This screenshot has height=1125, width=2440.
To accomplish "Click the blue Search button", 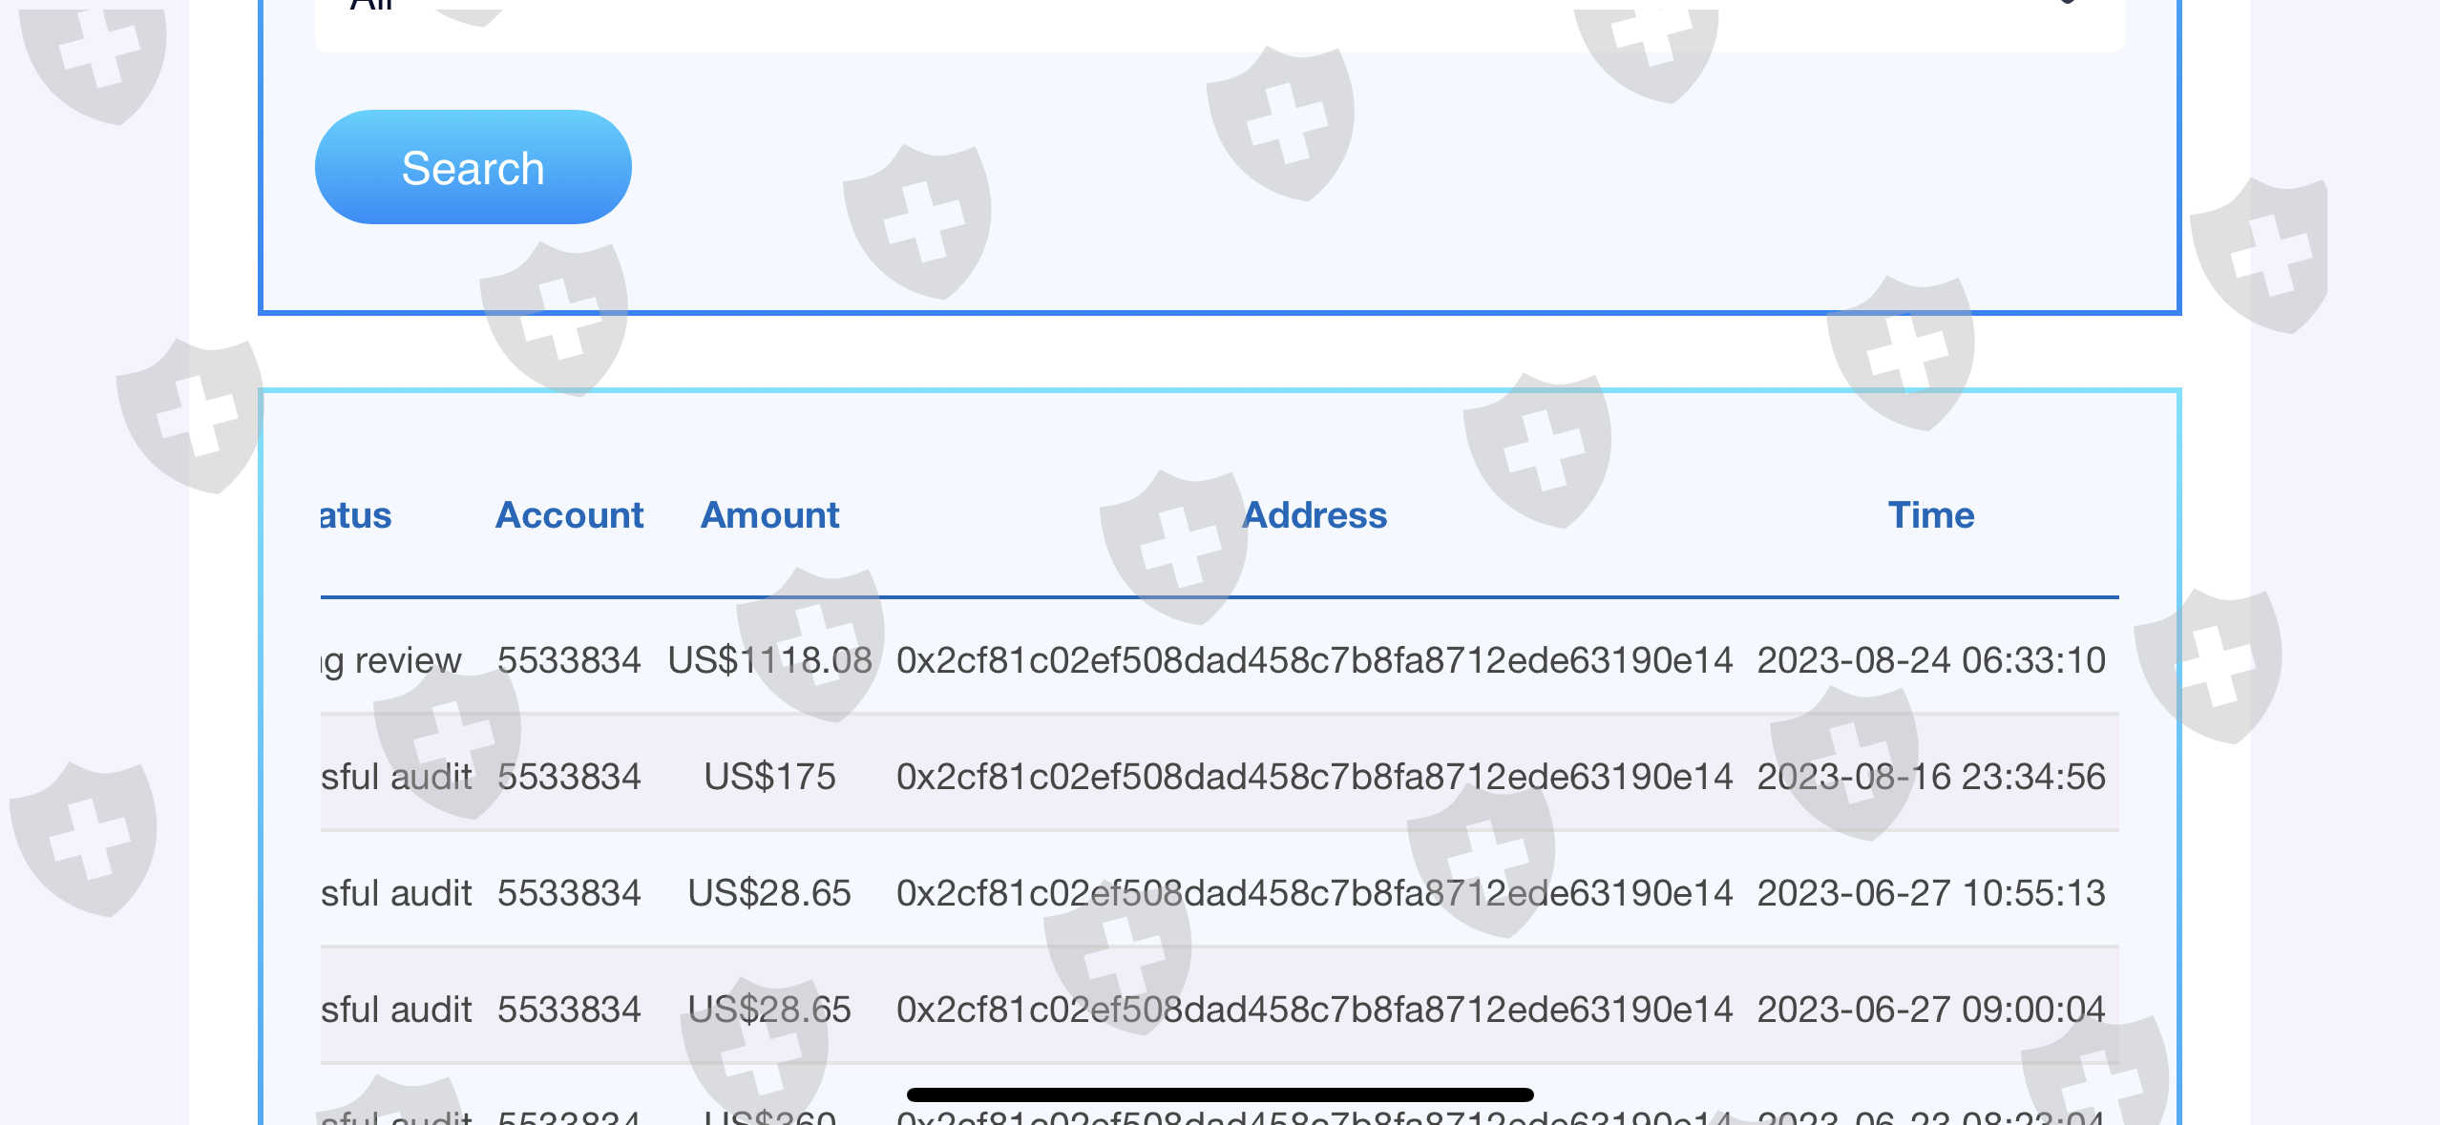I will coord(473,168).
